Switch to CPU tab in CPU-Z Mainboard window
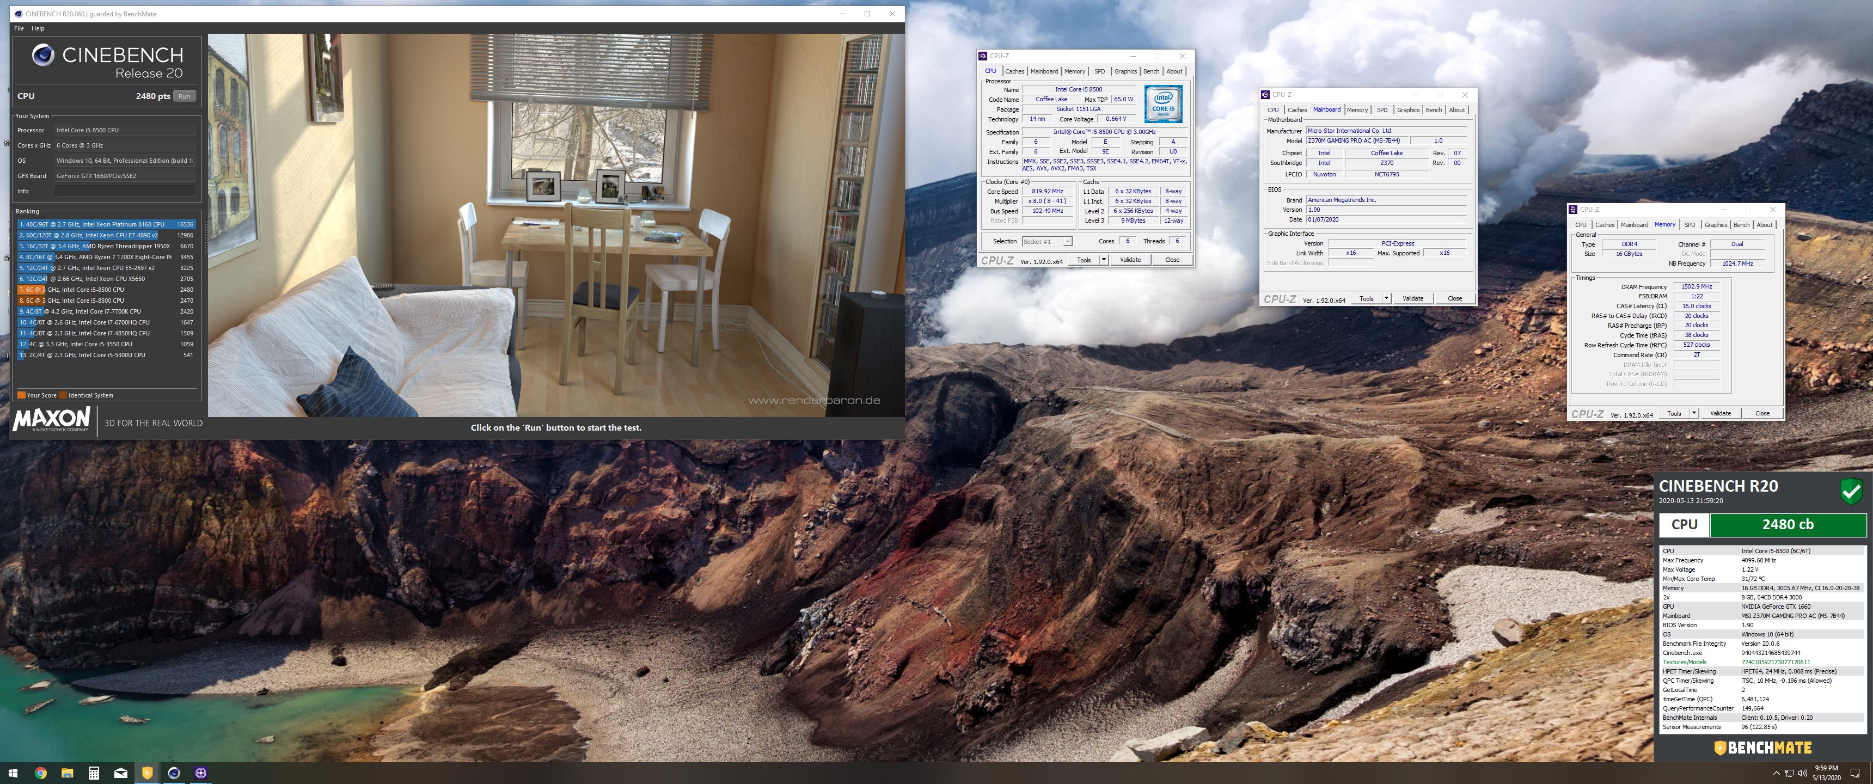The width and height of the screenshot is (1873, 784). click(x=1273, y=110)
